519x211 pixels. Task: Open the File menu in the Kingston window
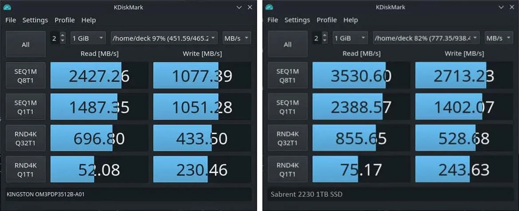[x=11, y=20]
